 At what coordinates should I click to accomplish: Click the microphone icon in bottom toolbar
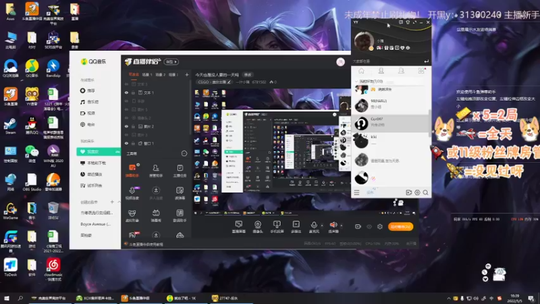click(x=314, y=225)
